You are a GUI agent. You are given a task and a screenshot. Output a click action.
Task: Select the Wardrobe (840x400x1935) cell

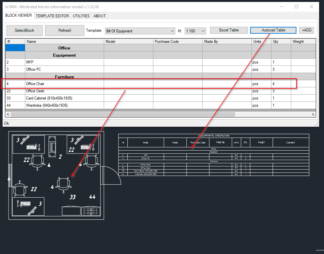pyautogui.click(x=64, y=105)
